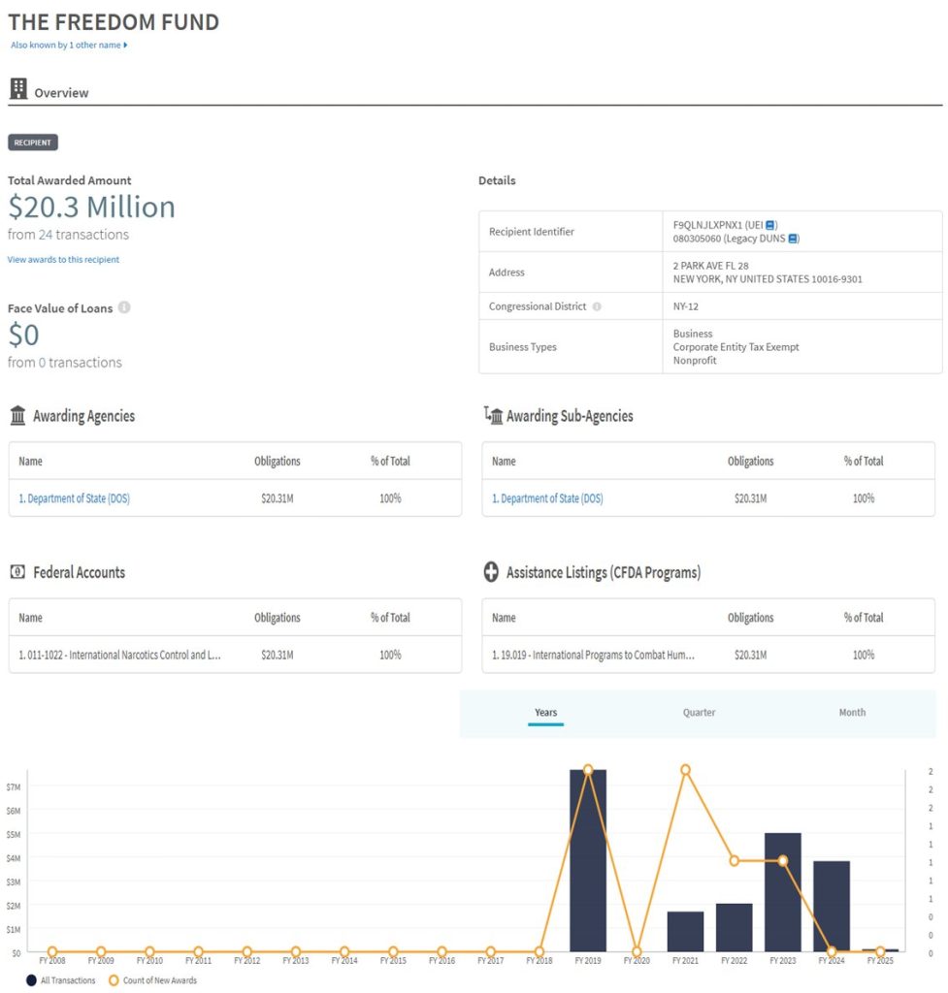Copy UEI using the blue icon
948x993 pixels.
pos(770,225)
